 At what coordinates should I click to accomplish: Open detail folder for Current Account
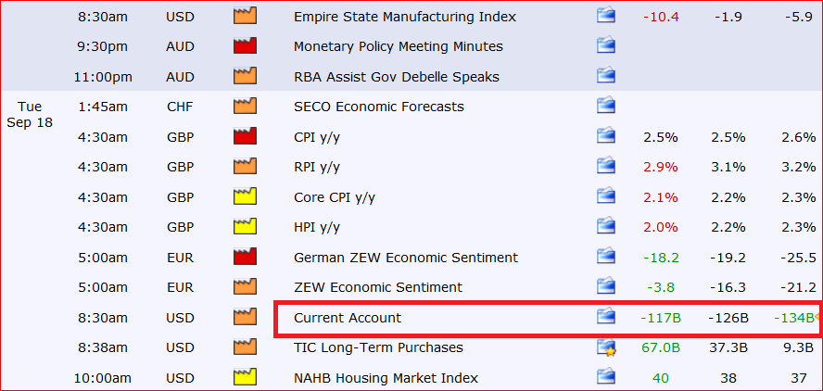(x=606, y=318)
